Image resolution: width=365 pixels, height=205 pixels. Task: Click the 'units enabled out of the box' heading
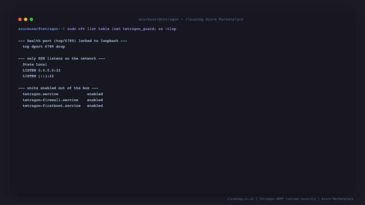click(x=58, y=88)
